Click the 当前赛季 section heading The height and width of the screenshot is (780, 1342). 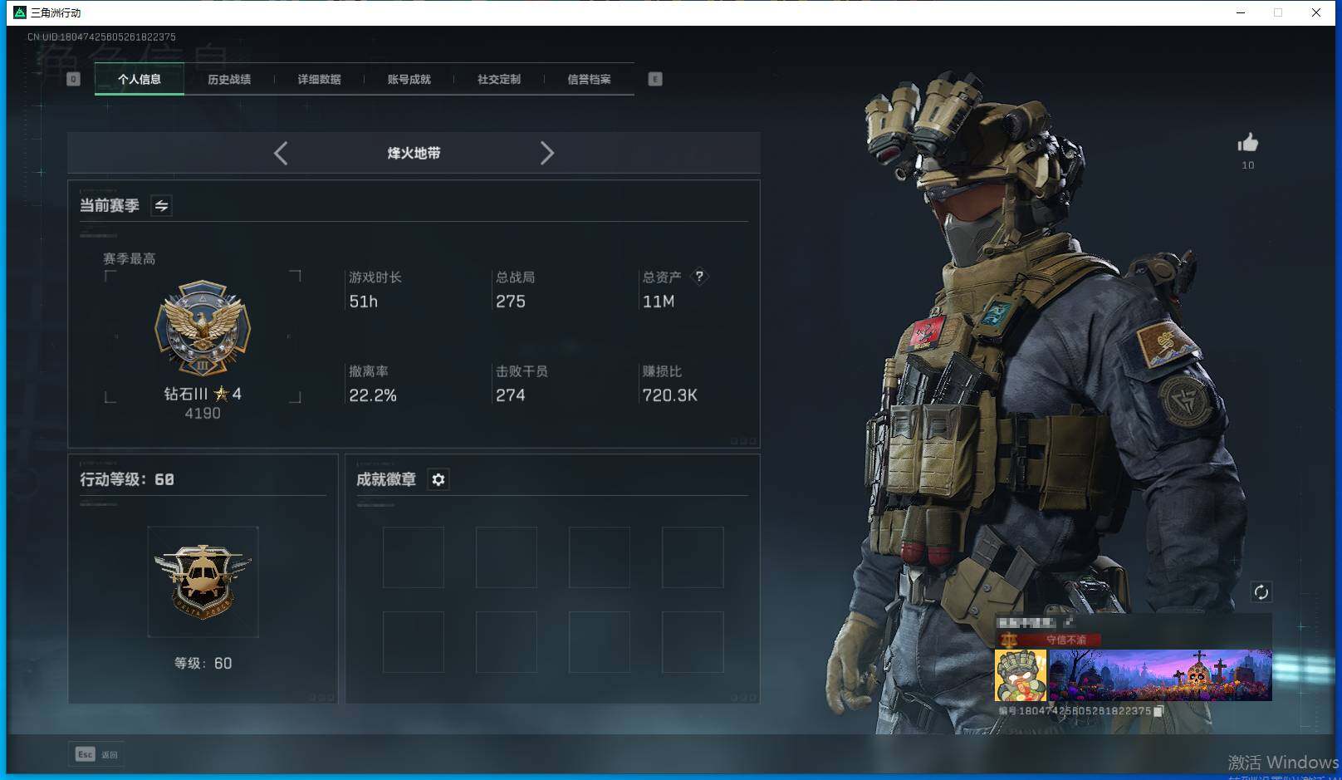110,205
